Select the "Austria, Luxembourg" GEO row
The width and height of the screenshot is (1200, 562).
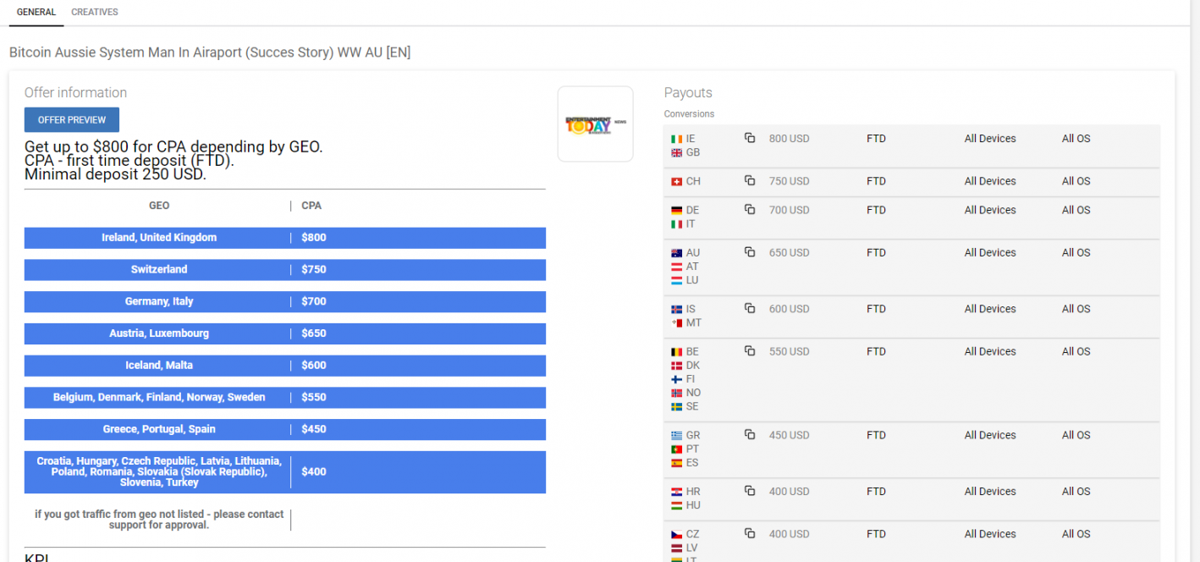[285, 333]
